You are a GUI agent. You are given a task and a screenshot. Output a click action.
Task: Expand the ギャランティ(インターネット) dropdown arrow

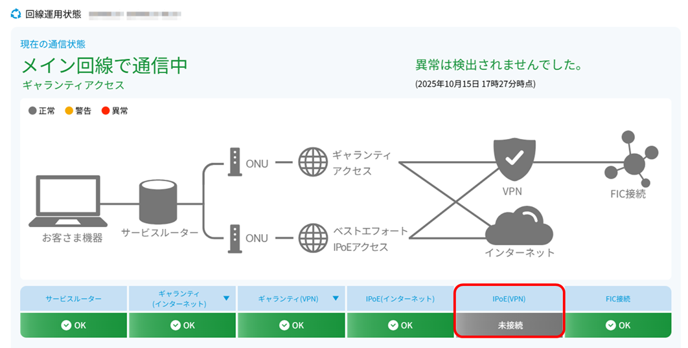pos(226,298)
